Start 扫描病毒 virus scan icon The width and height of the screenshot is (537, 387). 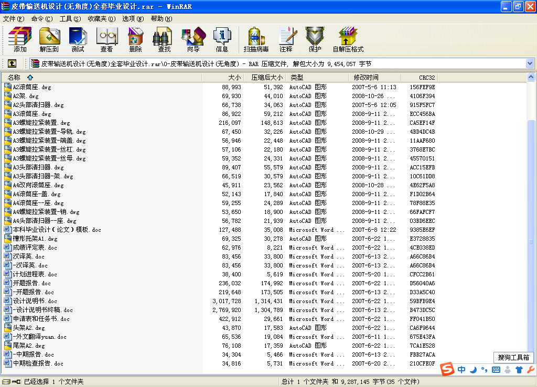click(x=256, y=39)
